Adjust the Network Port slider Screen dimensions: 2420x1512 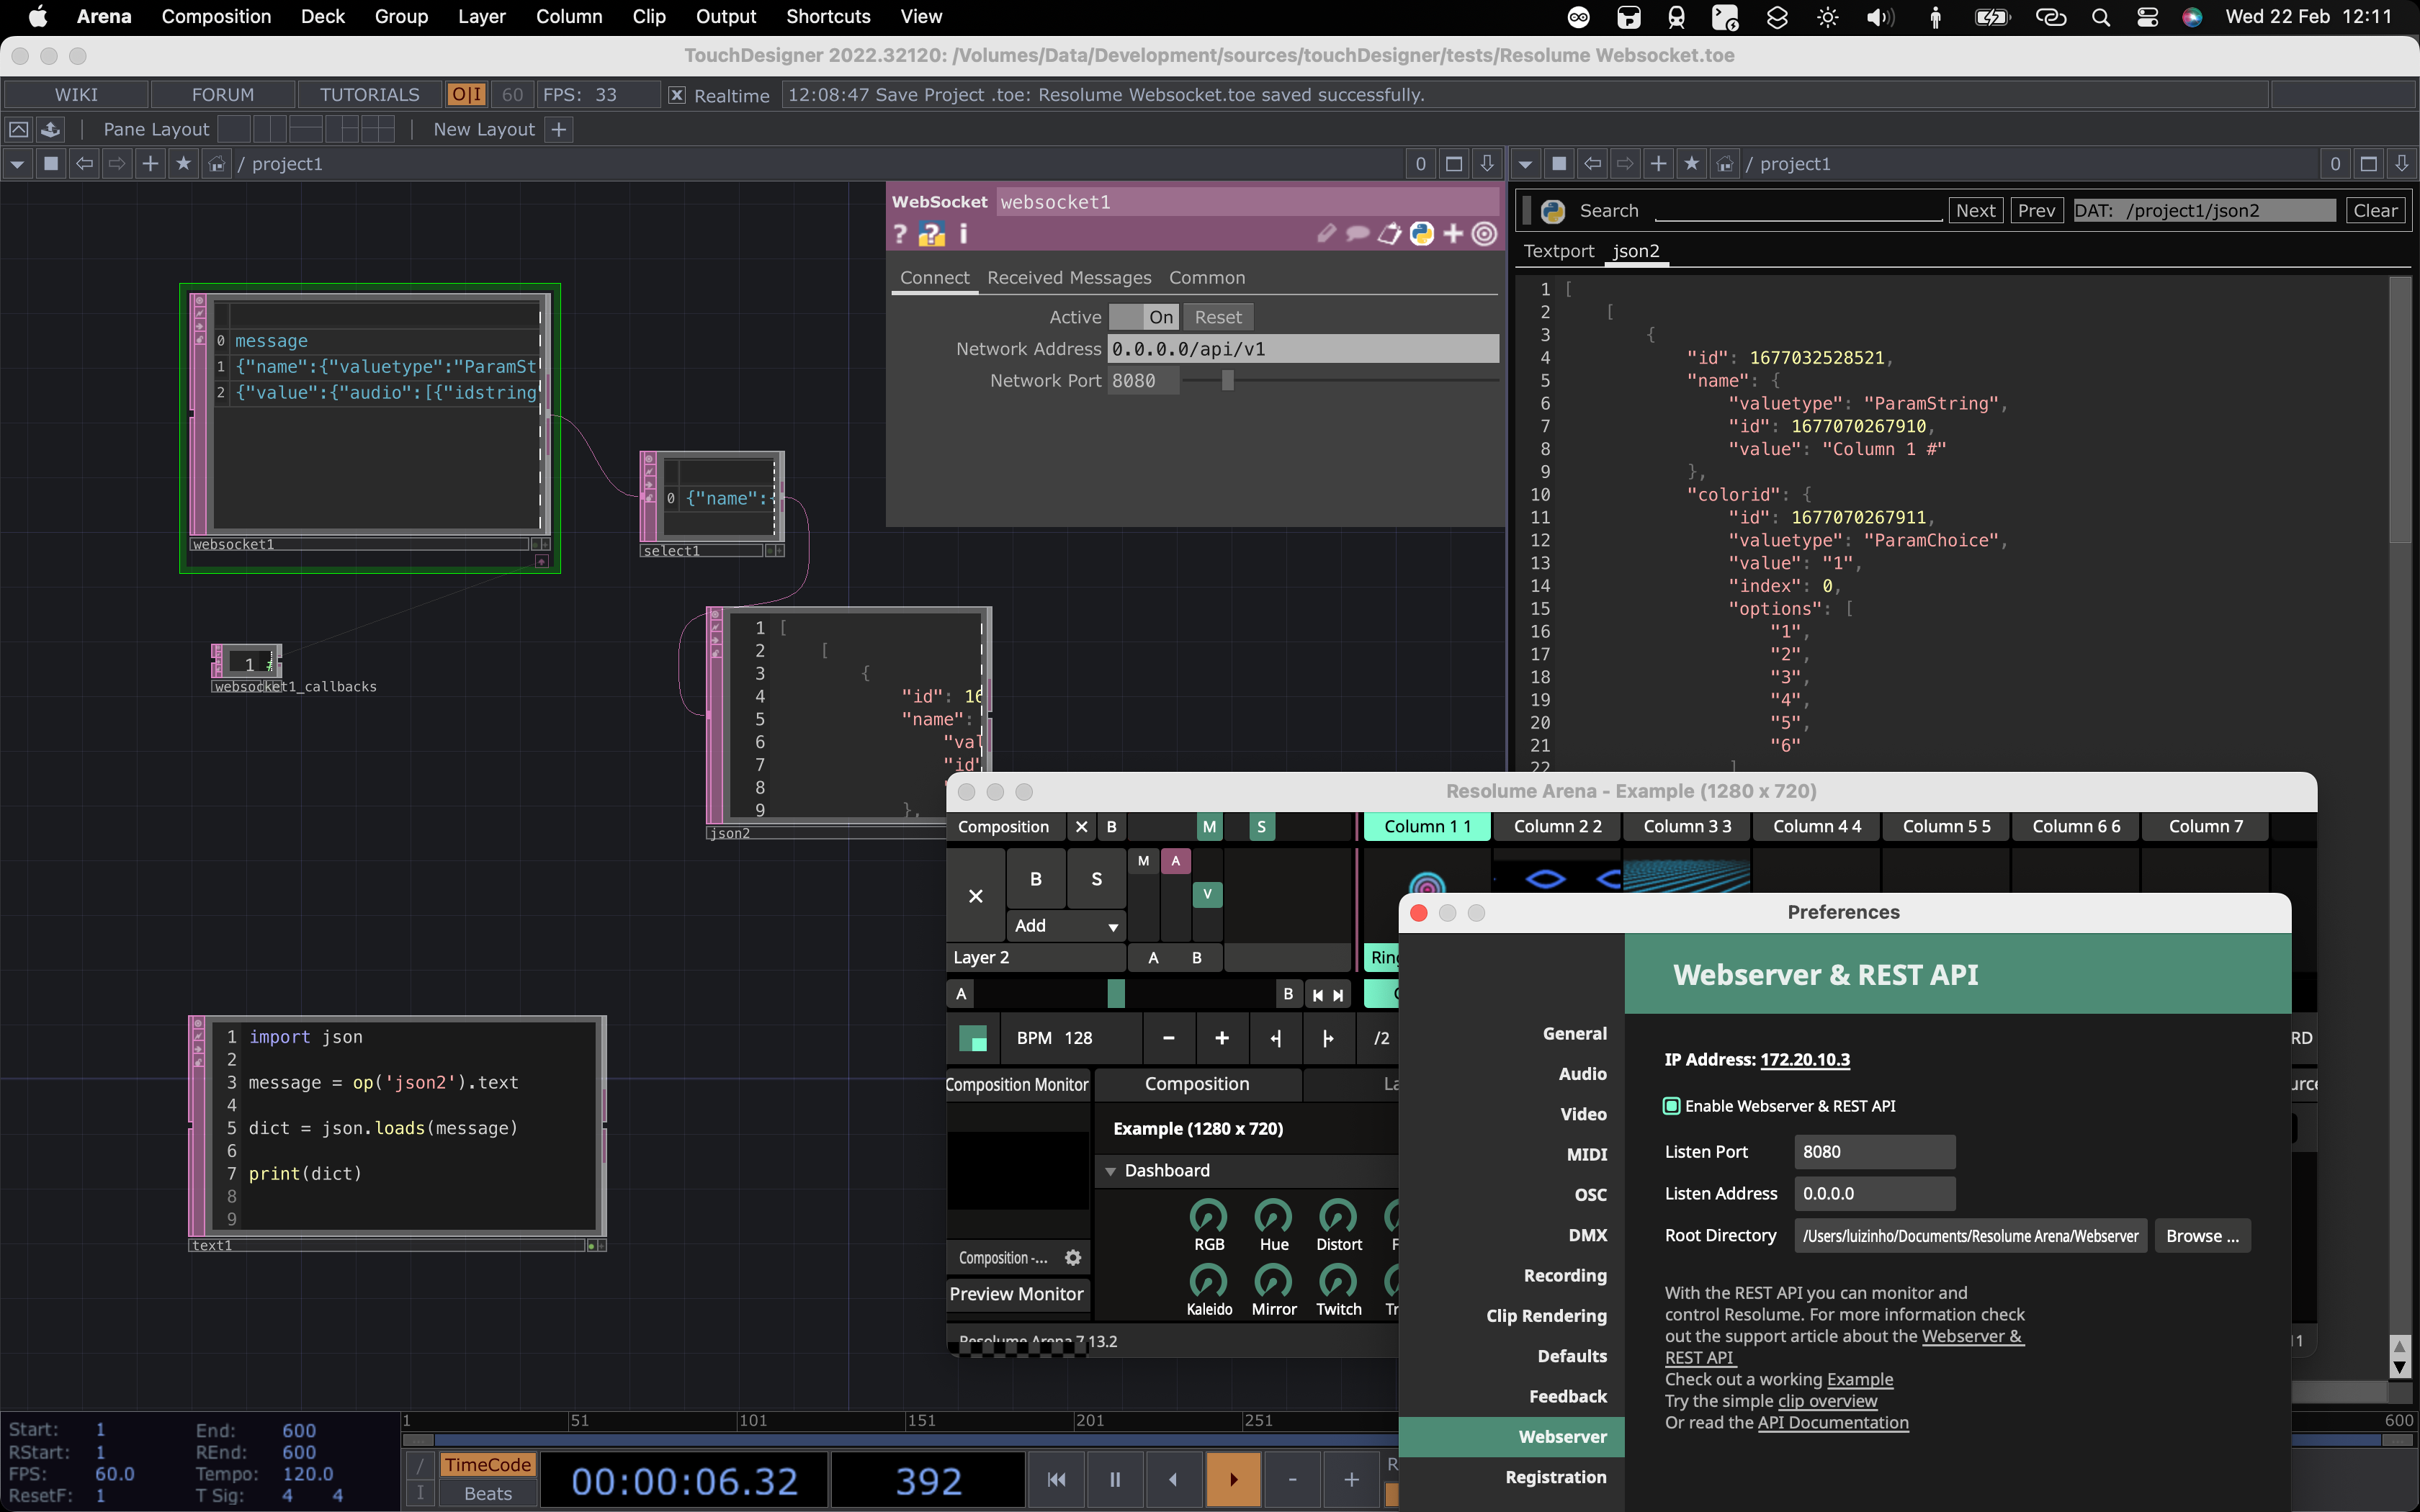1228,381
